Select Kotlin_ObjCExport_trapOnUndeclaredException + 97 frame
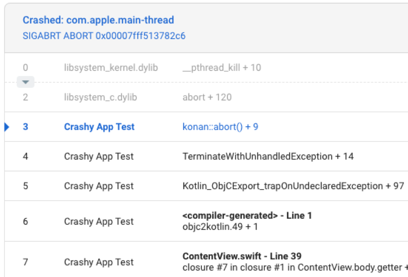The width and height of the screenshot is (408, 277). pos(293,186)
